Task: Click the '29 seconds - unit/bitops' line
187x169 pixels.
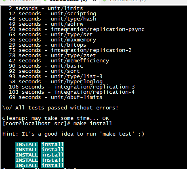Action: tap(48, 45)
